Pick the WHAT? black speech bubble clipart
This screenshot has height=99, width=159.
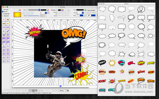102,63
